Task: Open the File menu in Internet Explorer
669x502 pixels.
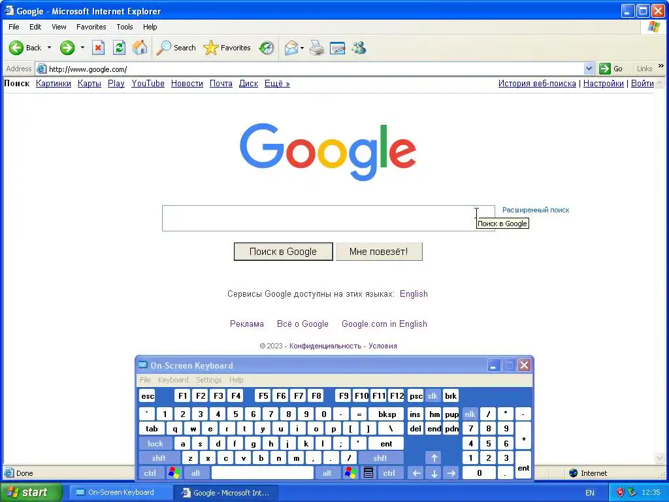Action: click(14, 27)
